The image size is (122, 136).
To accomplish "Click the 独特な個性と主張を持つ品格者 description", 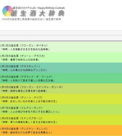I will pyautogui.click(x=24, y=91).
